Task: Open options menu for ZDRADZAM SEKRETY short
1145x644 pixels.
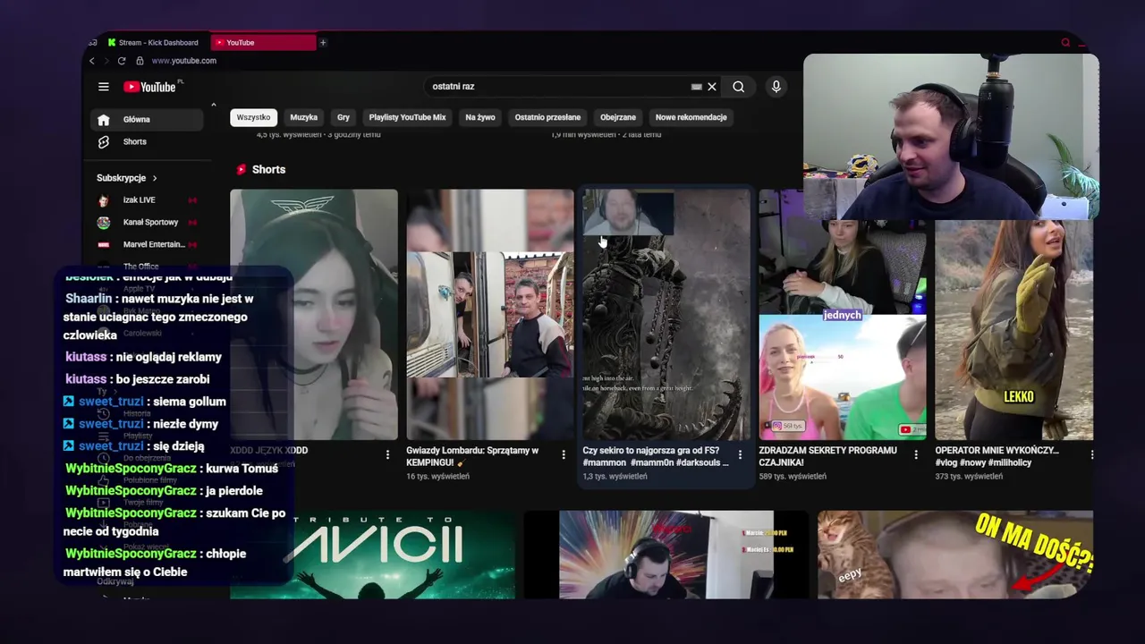Action: tap(916, 454)
